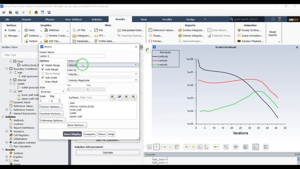Click the Scale input field
The height and width of the screenshot is (169, 300).
[x=44, y=100]
